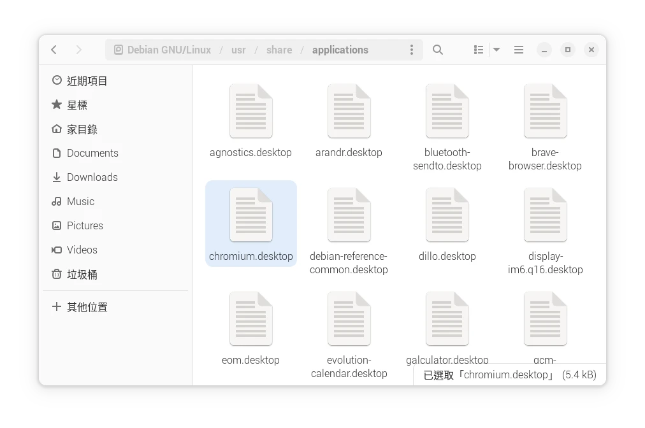Expand 其他位置 other locations
The width and height of the screenshot is (645, 428).
coord(87,307)
